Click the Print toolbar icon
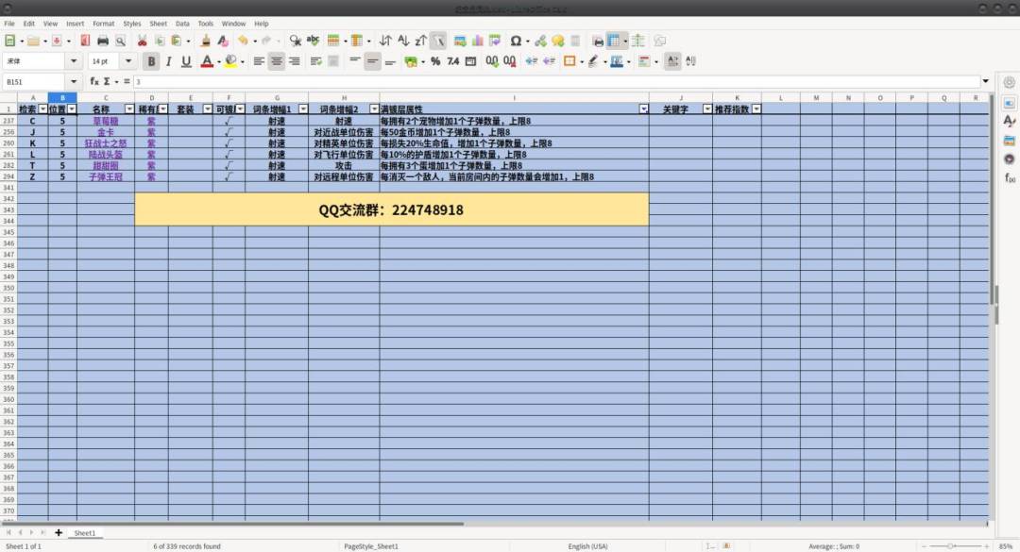Image resolution: width=1020 pixels, height=552 pixels. point(103,41)
